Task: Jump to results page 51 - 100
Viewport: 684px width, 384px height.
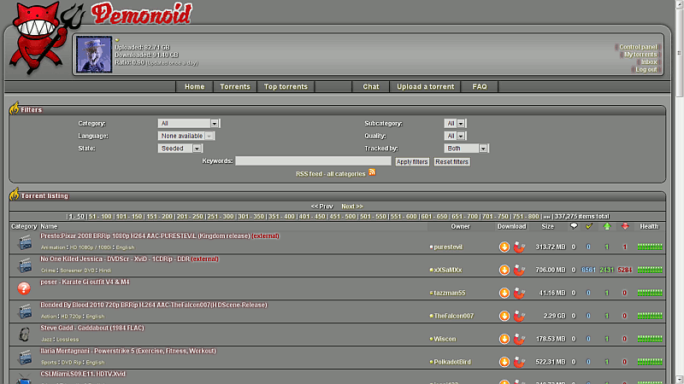Action: (x=100, y=217)
